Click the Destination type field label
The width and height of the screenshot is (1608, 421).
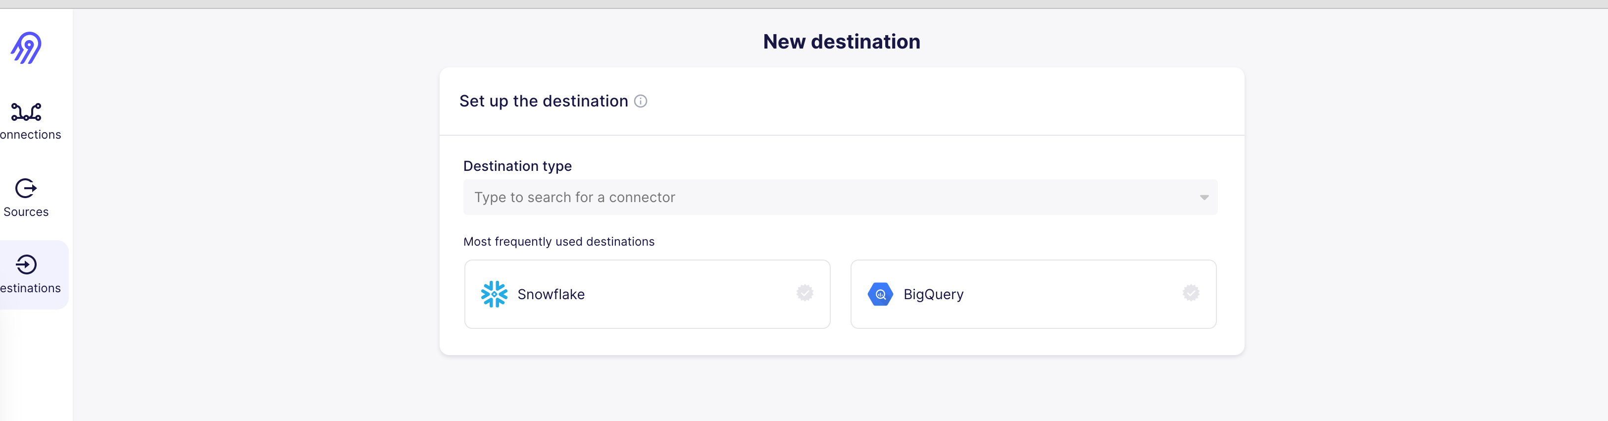tap(517, 166)
